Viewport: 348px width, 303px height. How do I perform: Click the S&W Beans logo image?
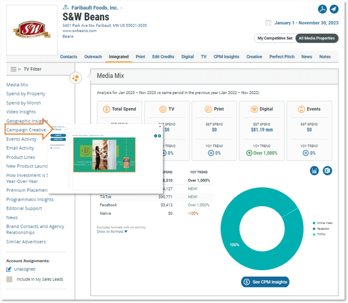(32, 30)
